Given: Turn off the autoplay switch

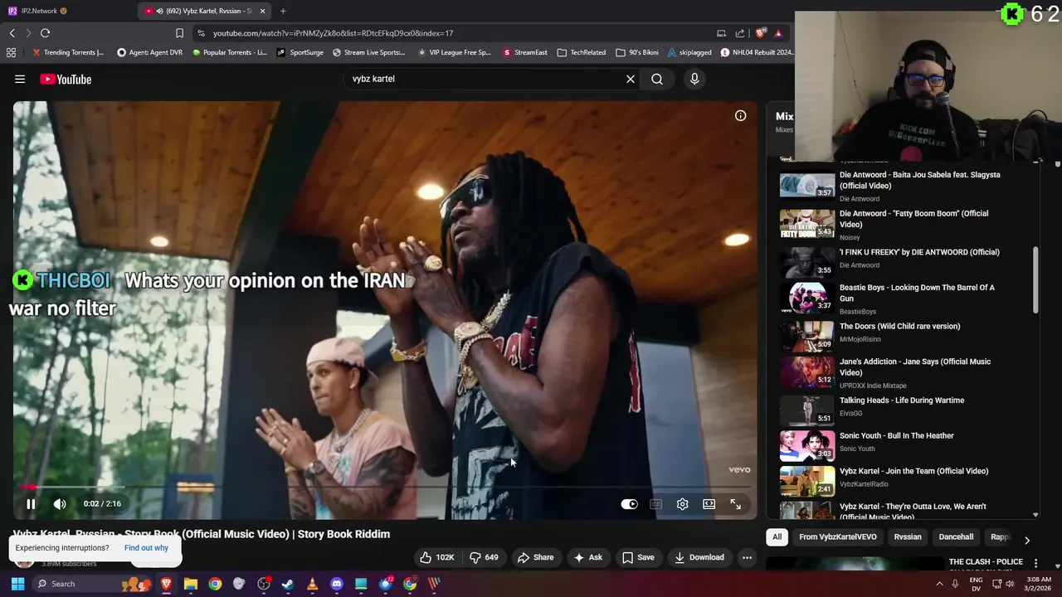Looking at the screenshot, I should pyautogui.click(x=630, y=504).
